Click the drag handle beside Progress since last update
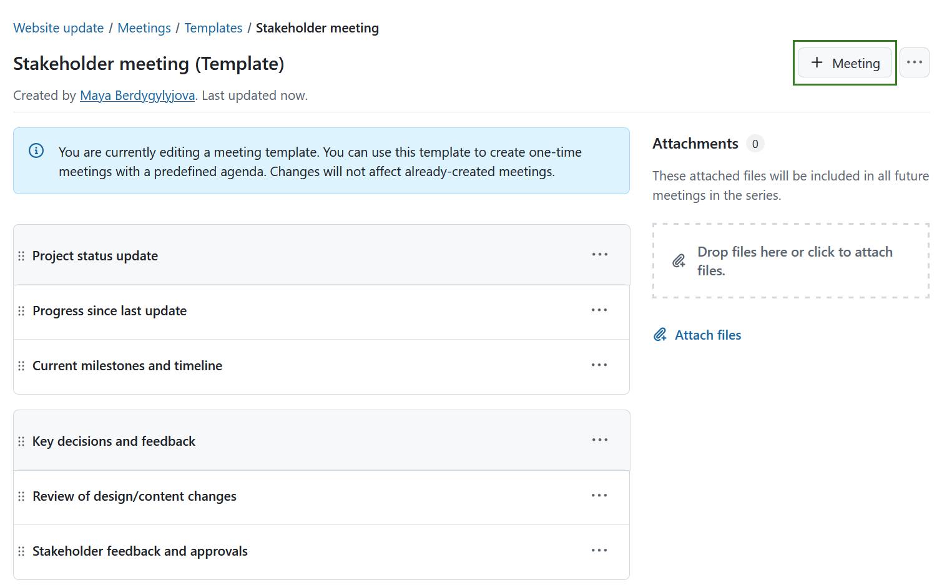 coord(21,310)
